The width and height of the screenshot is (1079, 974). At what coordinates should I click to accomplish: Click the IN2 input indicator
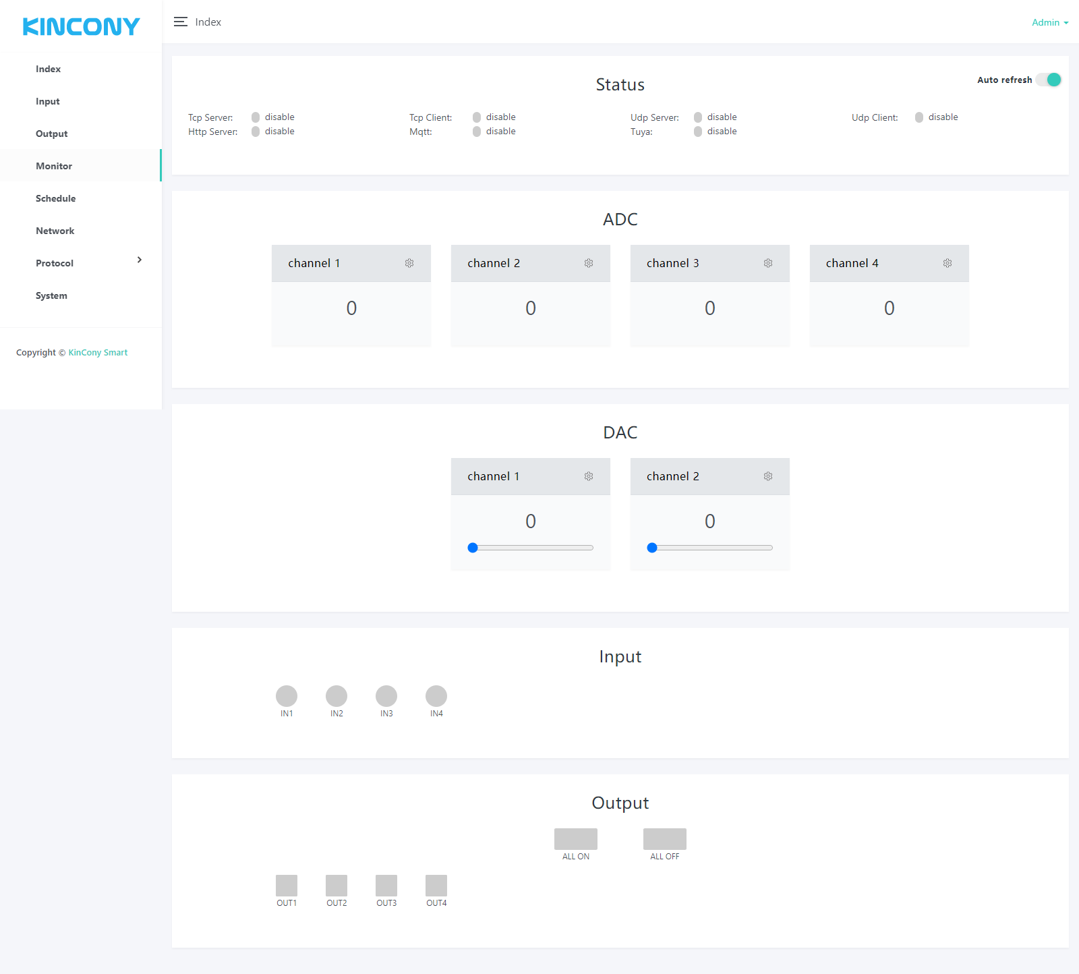coord(337,696)
